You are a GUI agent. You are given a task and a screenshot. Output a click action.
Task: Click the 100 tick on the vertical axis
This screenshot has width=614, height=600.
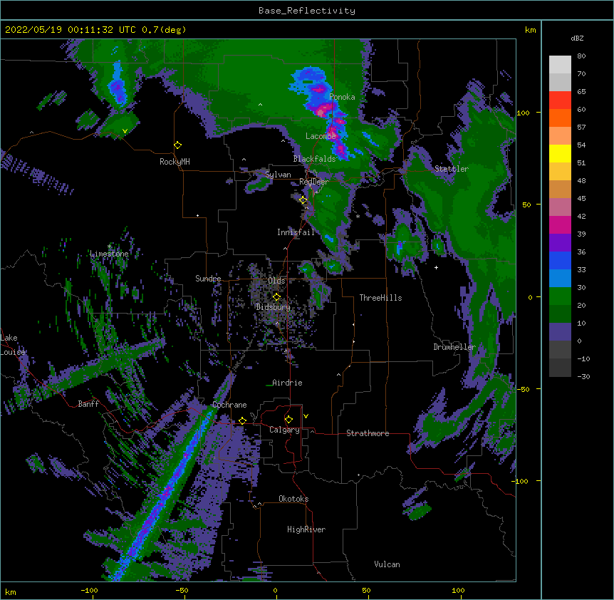click(523, 113)
